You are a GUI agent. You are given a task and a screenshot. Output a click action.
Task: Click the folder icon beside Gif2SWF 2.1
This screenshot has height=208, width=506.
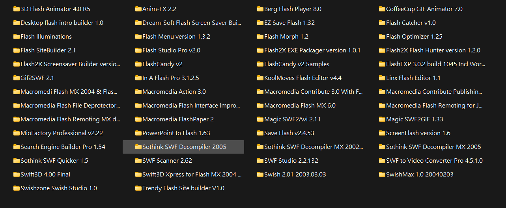pyautogui.click(x=16, y=78)
